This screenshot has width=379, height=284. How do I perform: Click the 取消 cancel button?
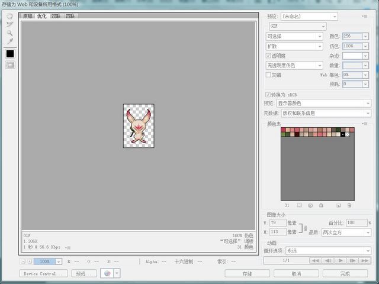(296, 273)
